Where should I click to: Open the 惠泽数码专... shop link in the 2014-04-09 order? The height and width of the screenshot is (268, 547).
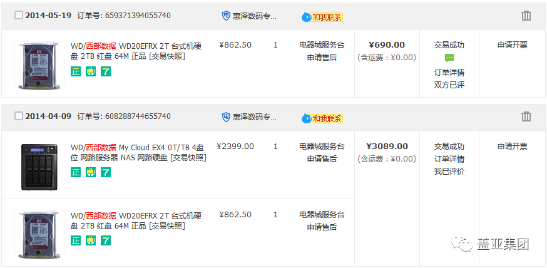point(255,116)
